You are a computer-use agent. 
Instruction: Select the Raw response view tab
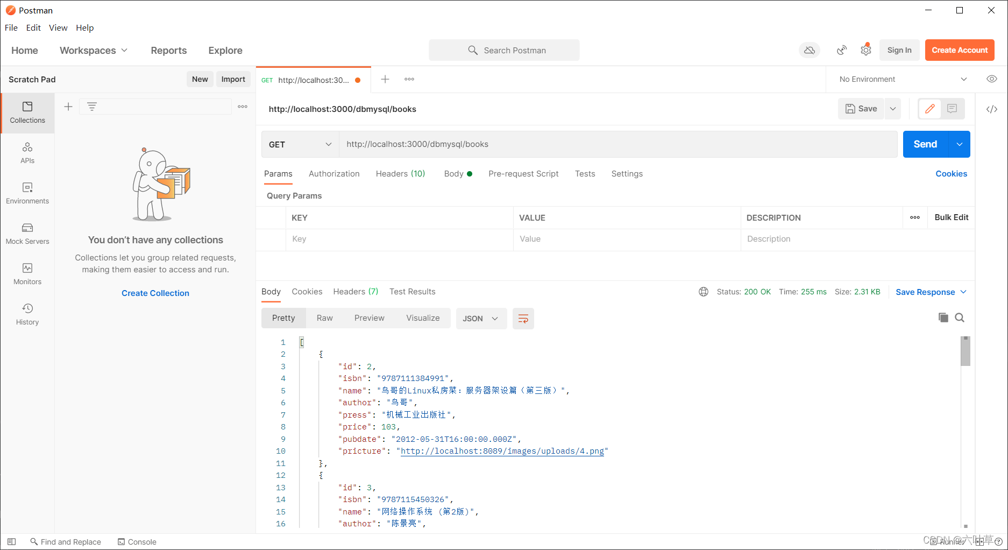(x=324, y=318)
